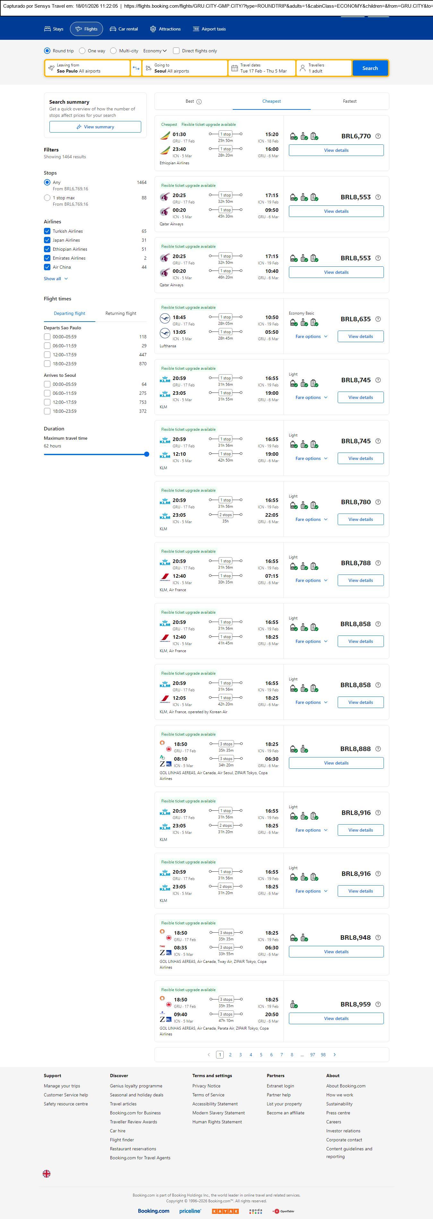This screenshot has width=433, height=1219.
Task: Switch to the Fastest sorting tab
Action: point(349,101)
